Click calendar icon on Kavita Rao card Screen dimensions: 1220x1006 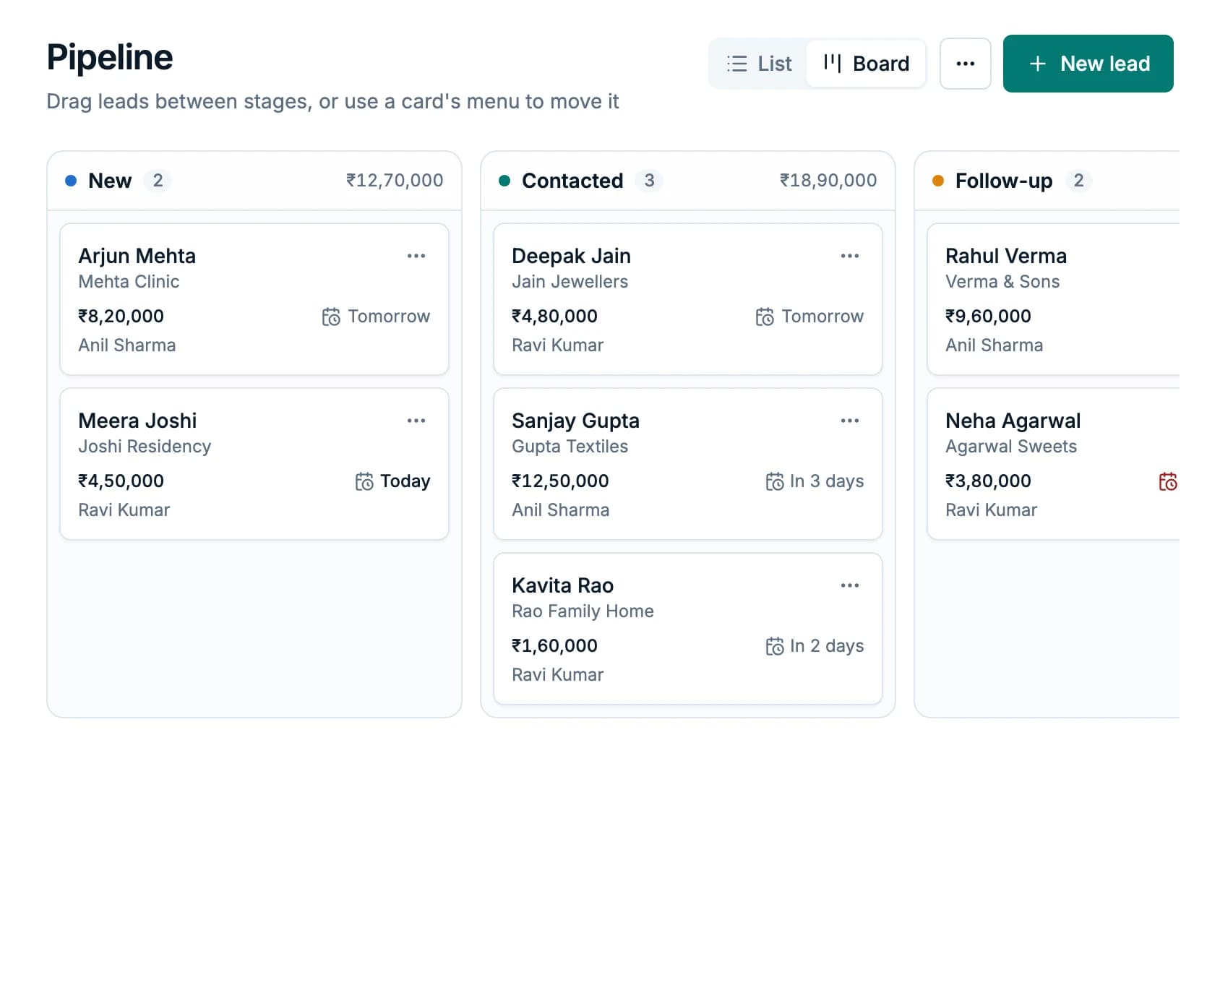point(774,646)
